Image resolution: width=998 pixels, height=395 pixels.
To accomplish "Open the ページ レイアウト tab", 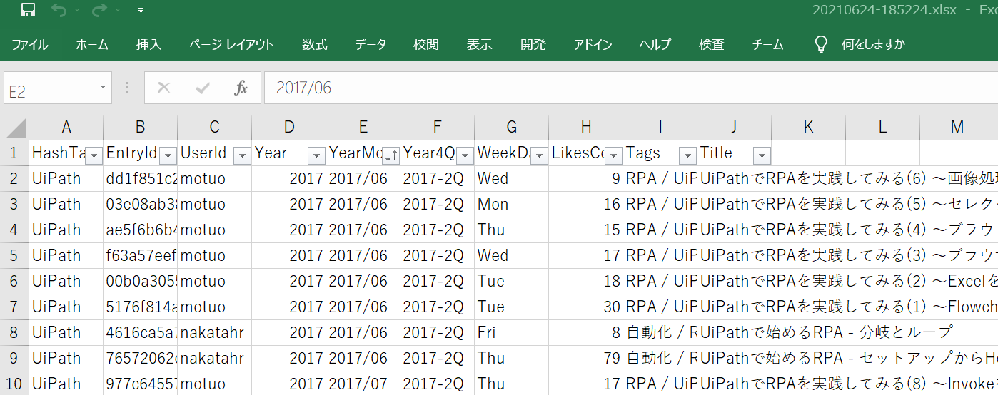I will pyautogui.click(x=232, y=44).
